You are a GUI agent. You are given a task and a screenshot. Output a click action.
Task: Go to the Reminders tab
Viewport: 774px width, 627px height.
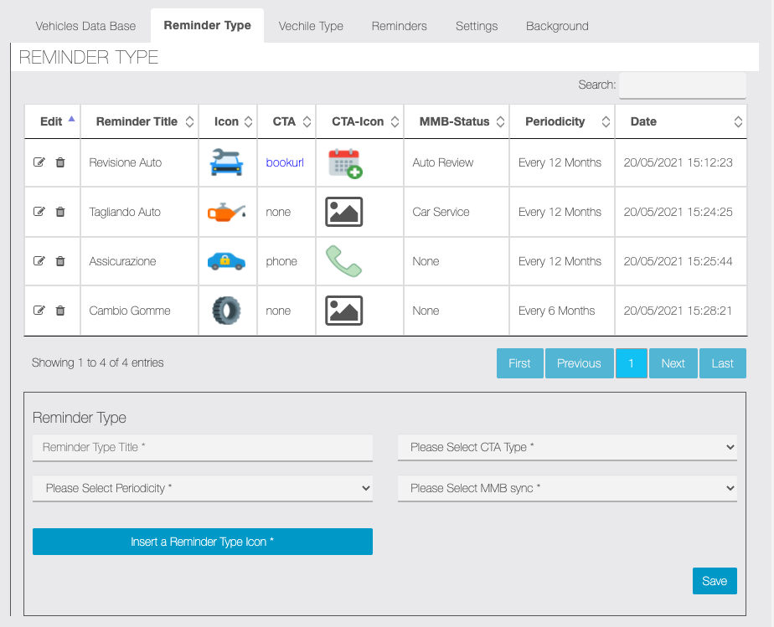point(400,26)
